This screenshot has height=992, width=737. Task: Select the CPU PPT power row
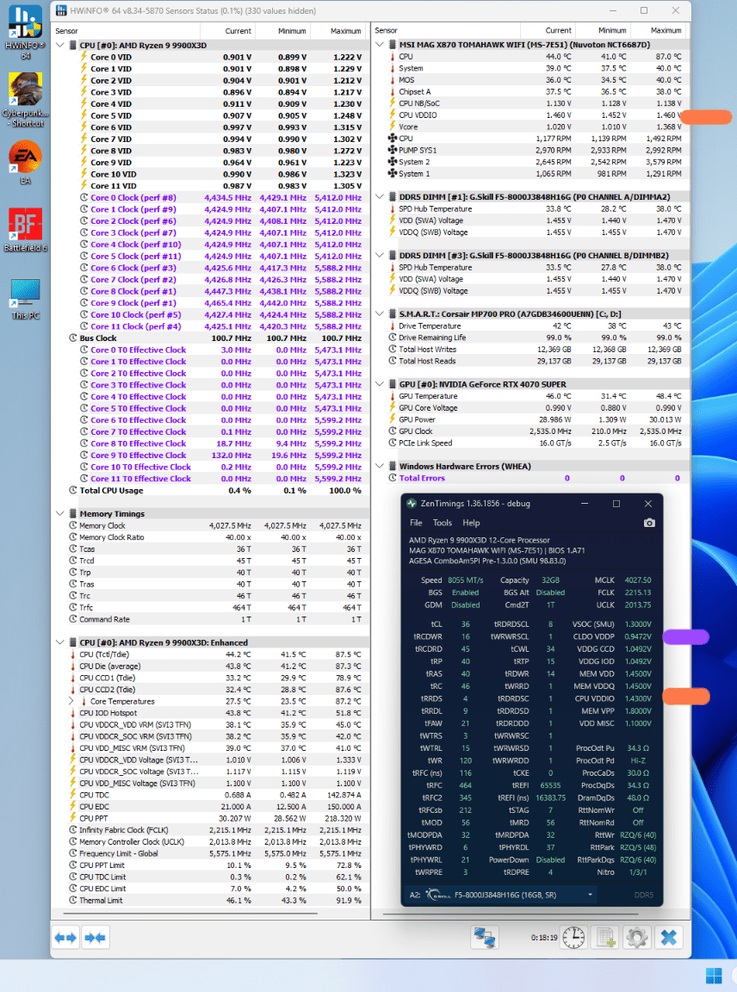pyautogui.click(x=211, y=818)
